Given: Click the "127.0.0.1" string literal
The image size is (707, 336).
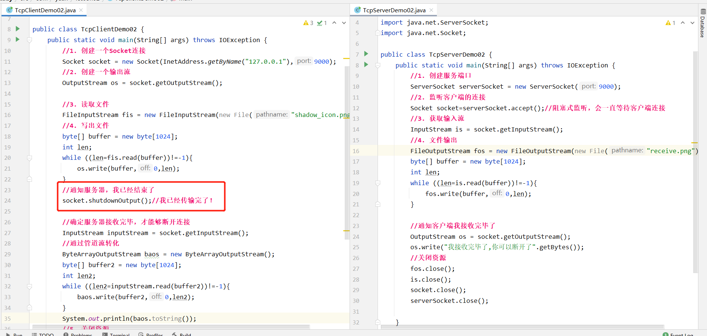Looking at the screenshot, I should click(266, 61).
